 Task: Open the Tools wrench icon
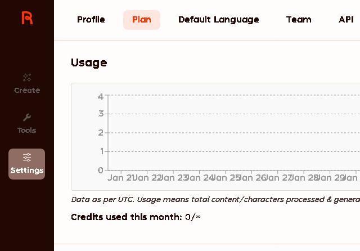point(27,117)
